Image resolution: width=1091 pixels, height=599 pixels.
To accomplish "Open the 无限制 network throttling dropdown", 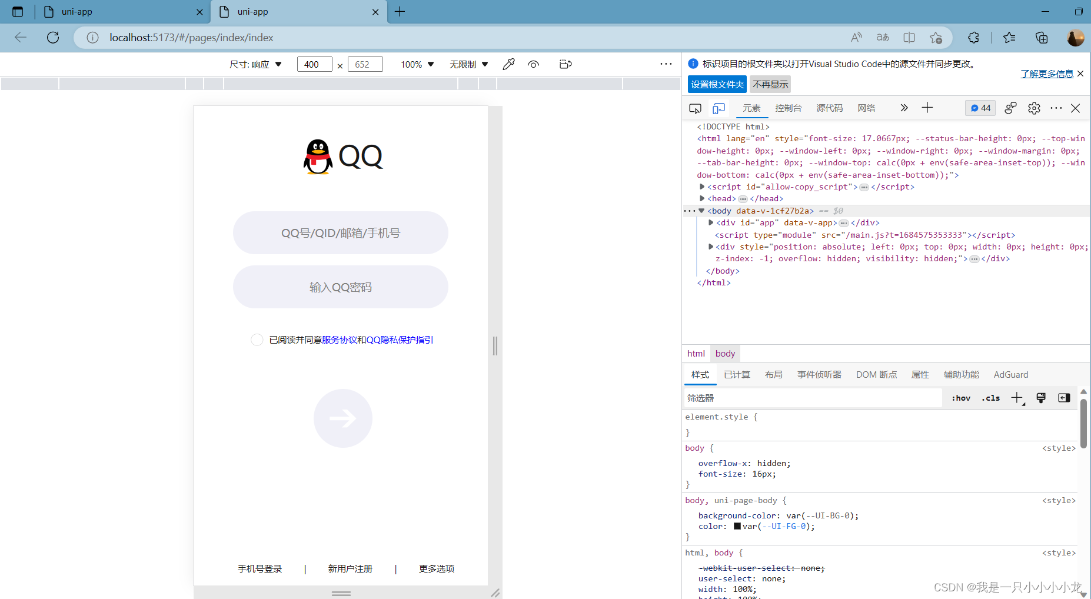I will point(468,64).
